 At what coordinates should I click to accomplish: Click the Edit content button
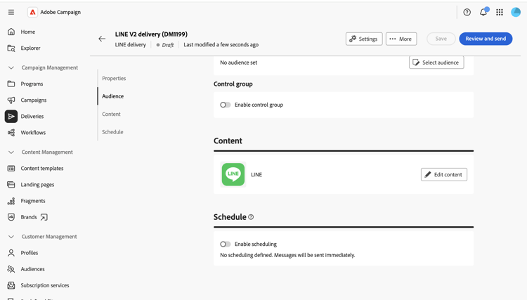(x=444, y=174)
